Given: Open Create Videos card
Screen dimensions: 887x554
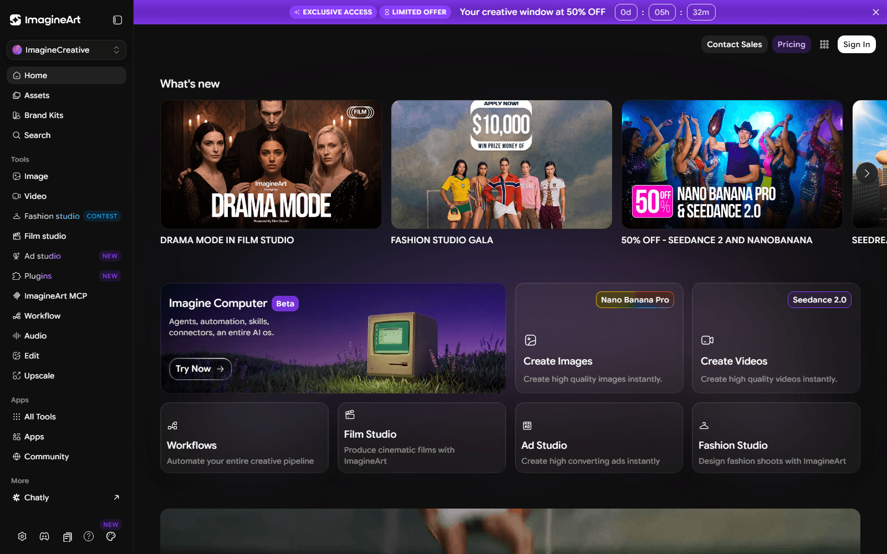Looking at the screenshot, I should 776,338.
